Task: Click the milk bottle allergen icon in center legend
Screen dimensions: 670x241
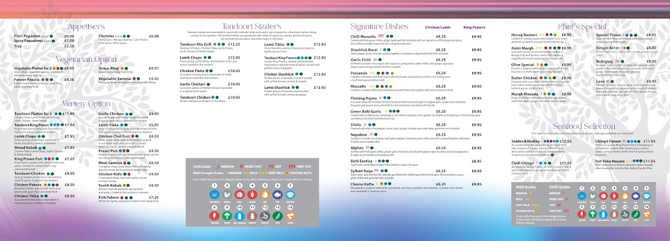Action: (240, 216)
